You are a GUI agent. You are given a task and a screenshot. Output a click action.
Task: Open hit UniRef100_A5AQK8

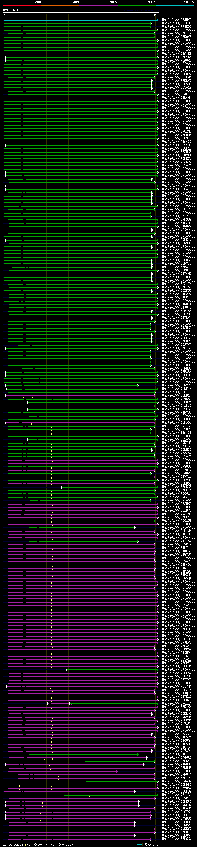[x=177, y=61]
